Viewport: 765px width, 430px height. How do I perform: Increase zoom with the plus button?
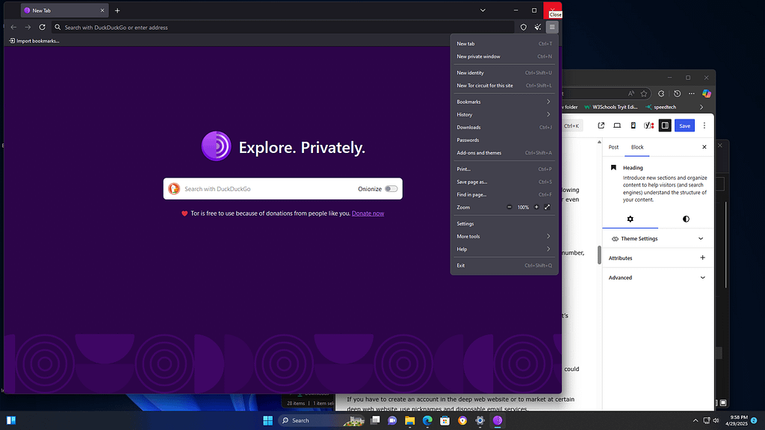(x=536, y=208)
